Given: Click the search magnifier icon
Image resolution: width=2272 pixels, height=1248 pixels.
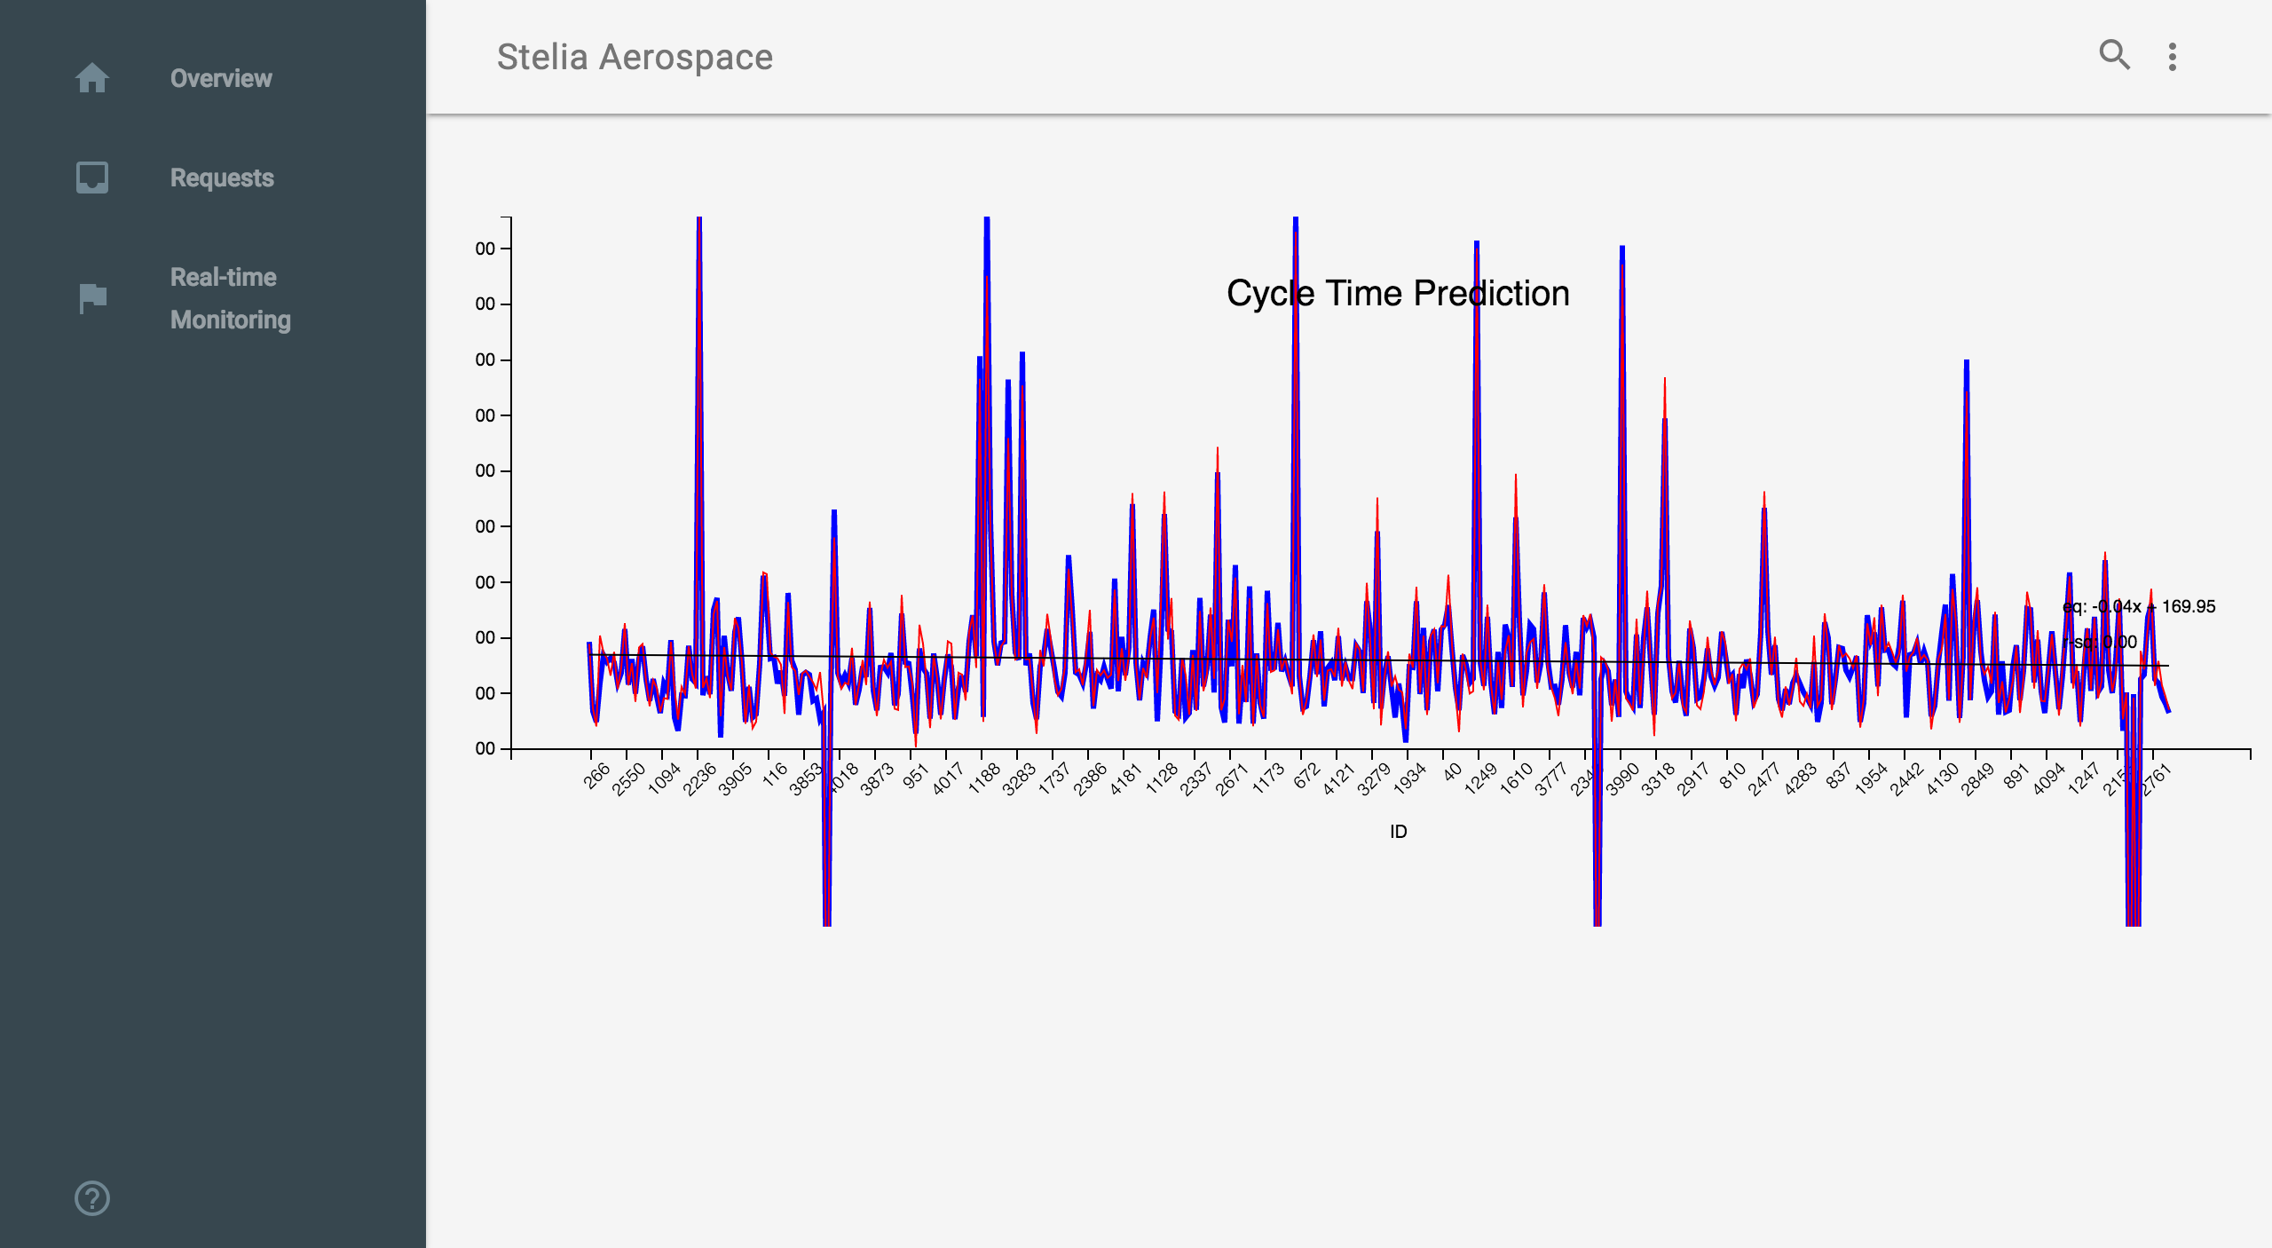Looking at the screenshot, I should point(2114,56).
